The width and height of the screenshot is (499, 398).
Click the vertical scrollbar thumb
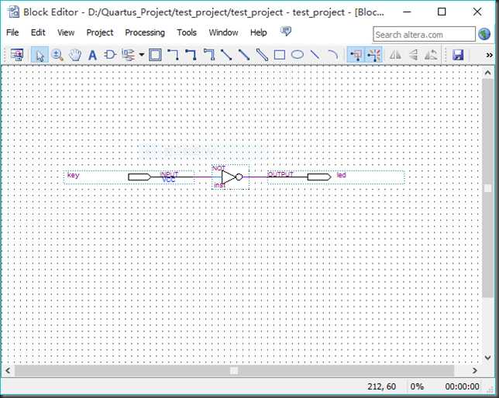click(488, 188)
